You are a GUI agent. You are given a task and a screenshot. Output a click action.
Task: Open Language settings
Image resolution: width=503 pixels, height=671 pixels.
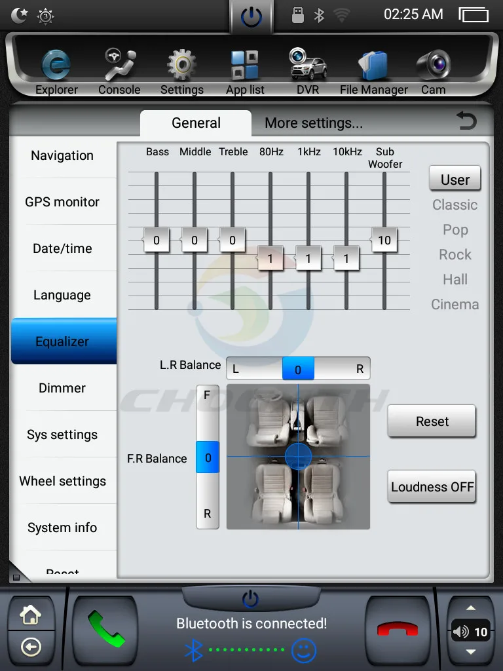pyautogui.click(x=62, y=295)
